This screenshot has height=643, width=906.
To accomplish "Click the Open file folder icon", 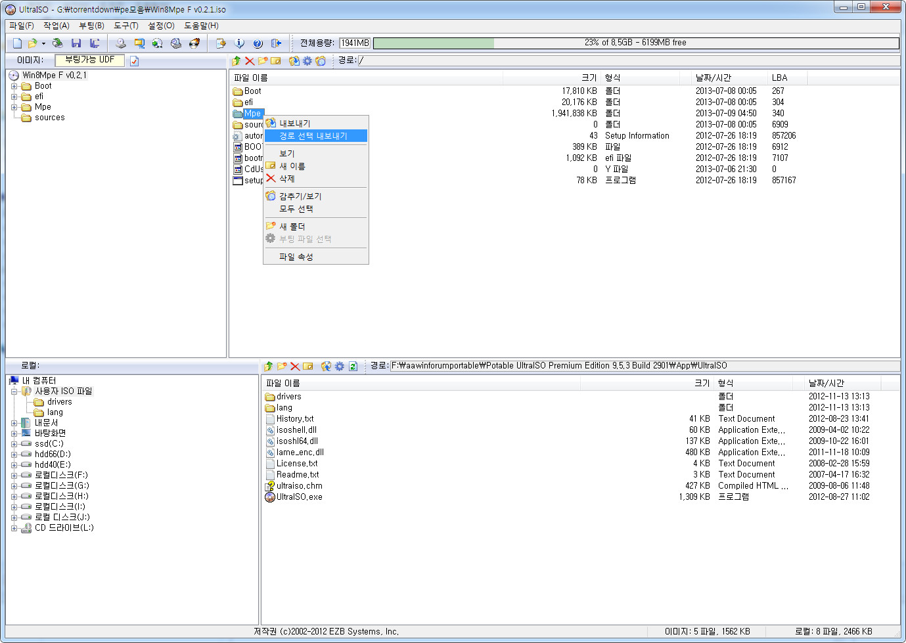I will click(x=32, y=43).
